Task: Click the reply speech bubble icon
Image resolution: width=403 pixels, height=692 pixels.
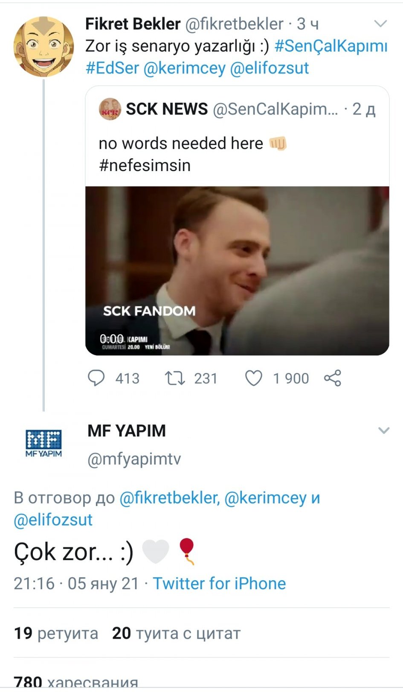Action: [96, 378]
